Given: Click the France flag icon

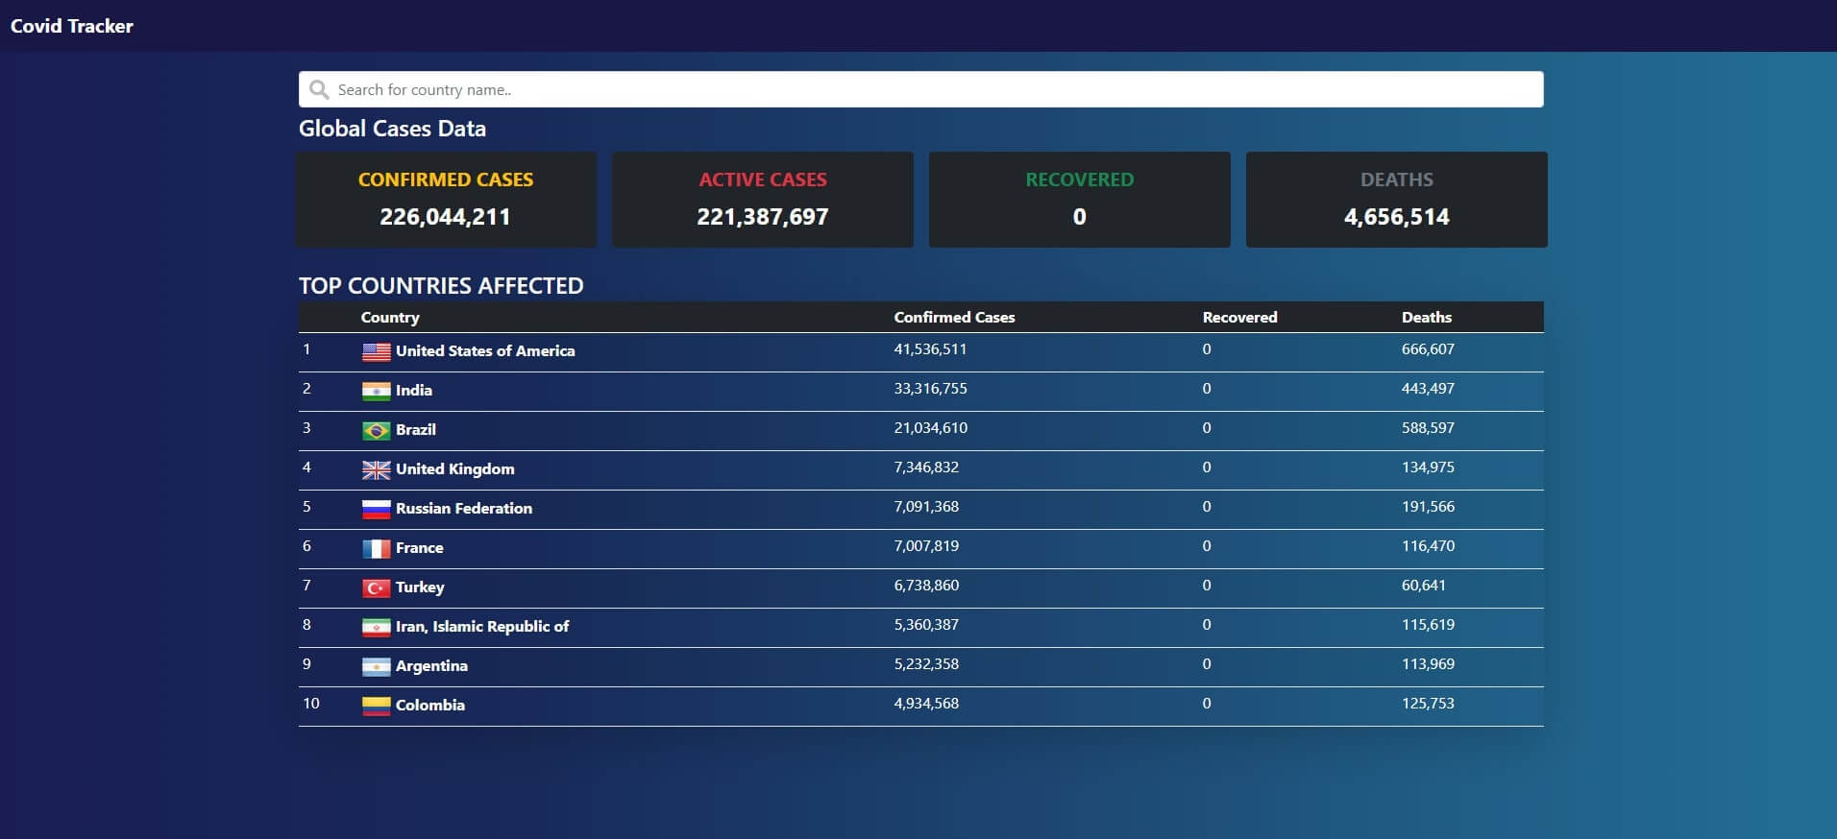Looking at the screenshot, I should click(x=376, y=549).
